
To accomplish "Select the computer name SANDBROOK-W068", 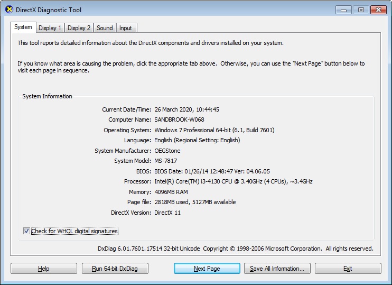I will coord(179,119).
